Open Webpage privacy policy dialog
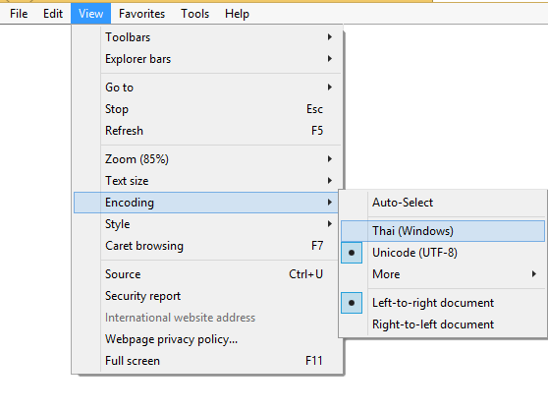 206,339
